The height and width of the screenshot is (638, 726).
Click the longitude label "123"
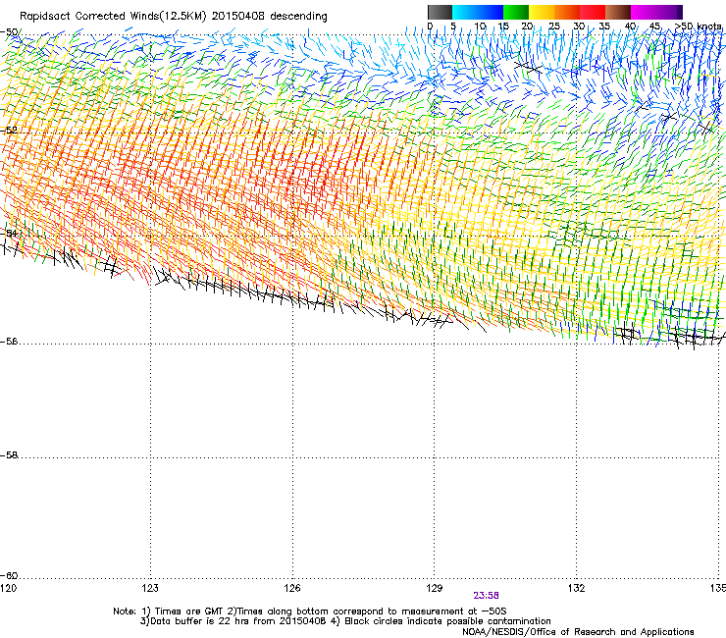pyautogui.click(x=150, y=588)
